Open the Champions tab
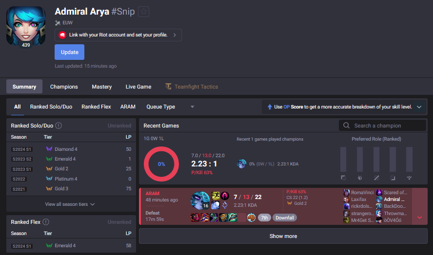Viewport: 433px width, 255px height. [x=64, y=87]
